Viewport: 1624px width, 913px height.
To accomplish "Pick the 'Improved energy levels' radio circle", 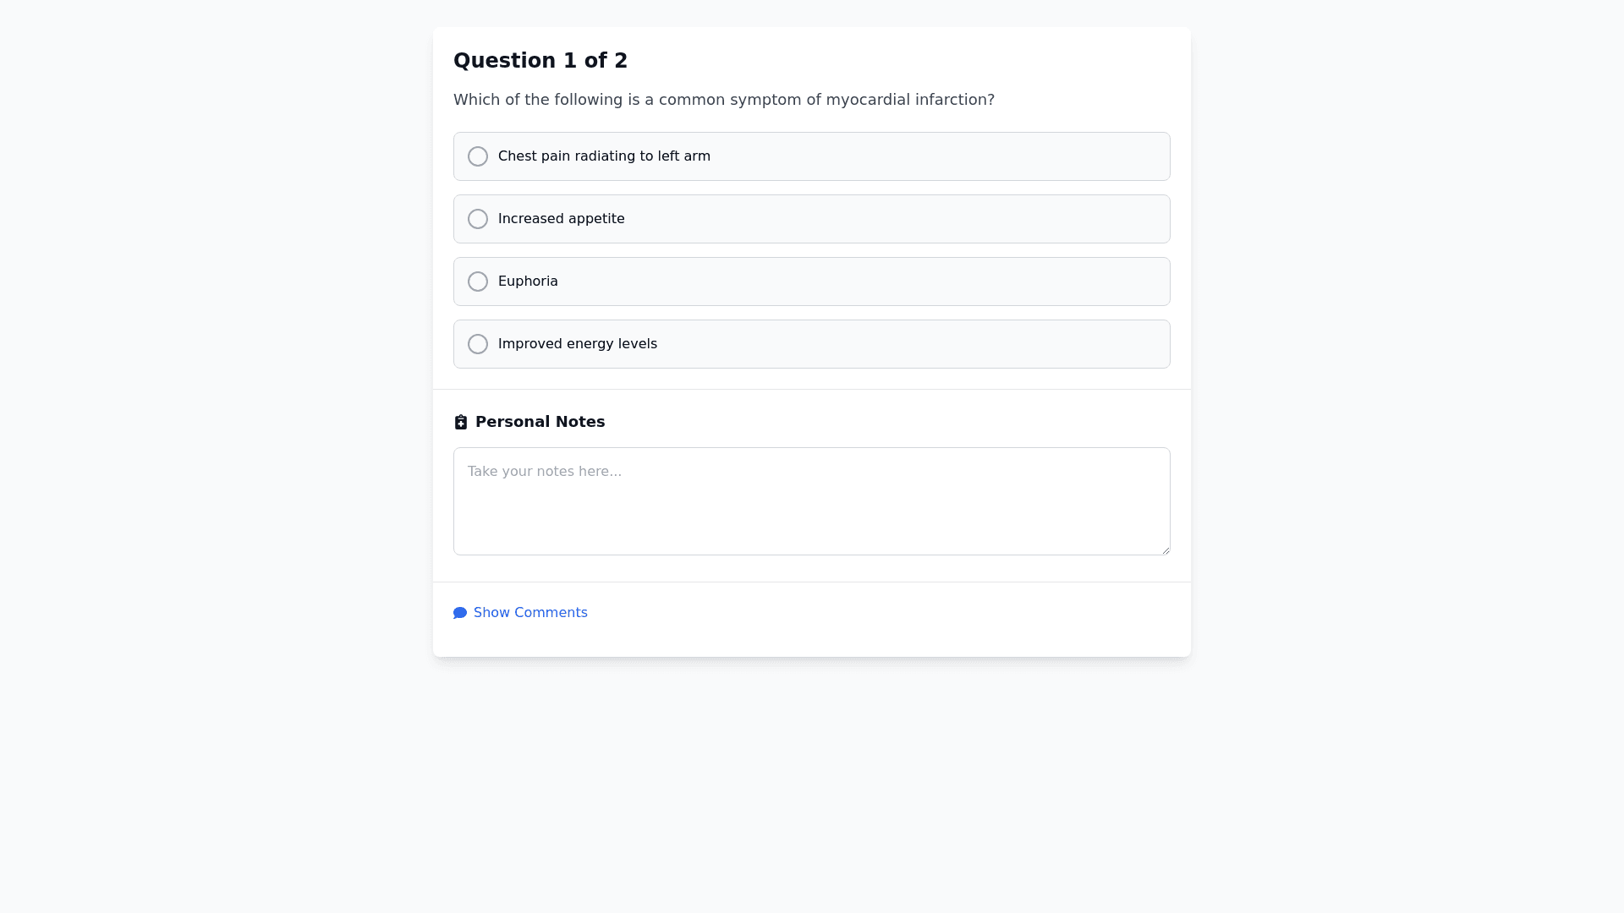I will pyautogui.click(x=478, y=344).
